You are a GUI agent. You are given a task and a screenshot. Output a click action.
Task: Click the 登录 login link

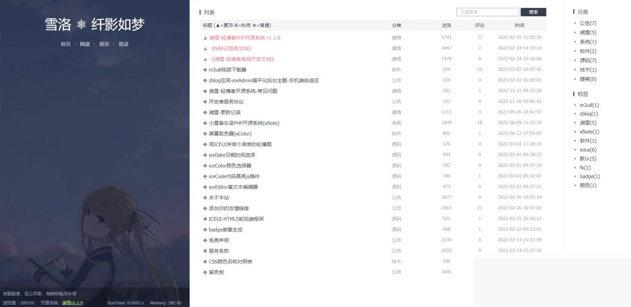pos(123,44)
